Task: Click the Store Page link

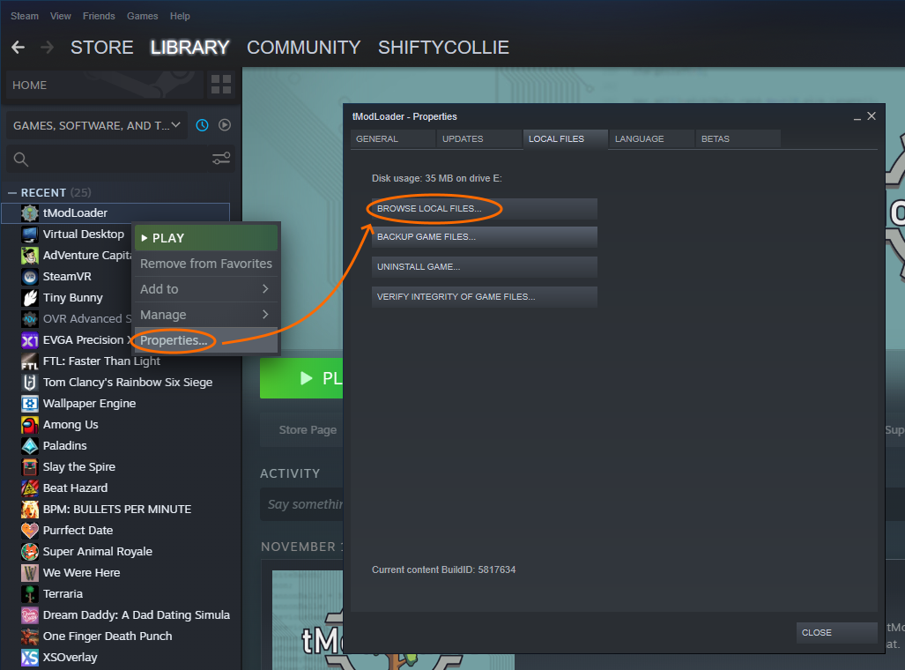Action: click(x=308, y=430)
